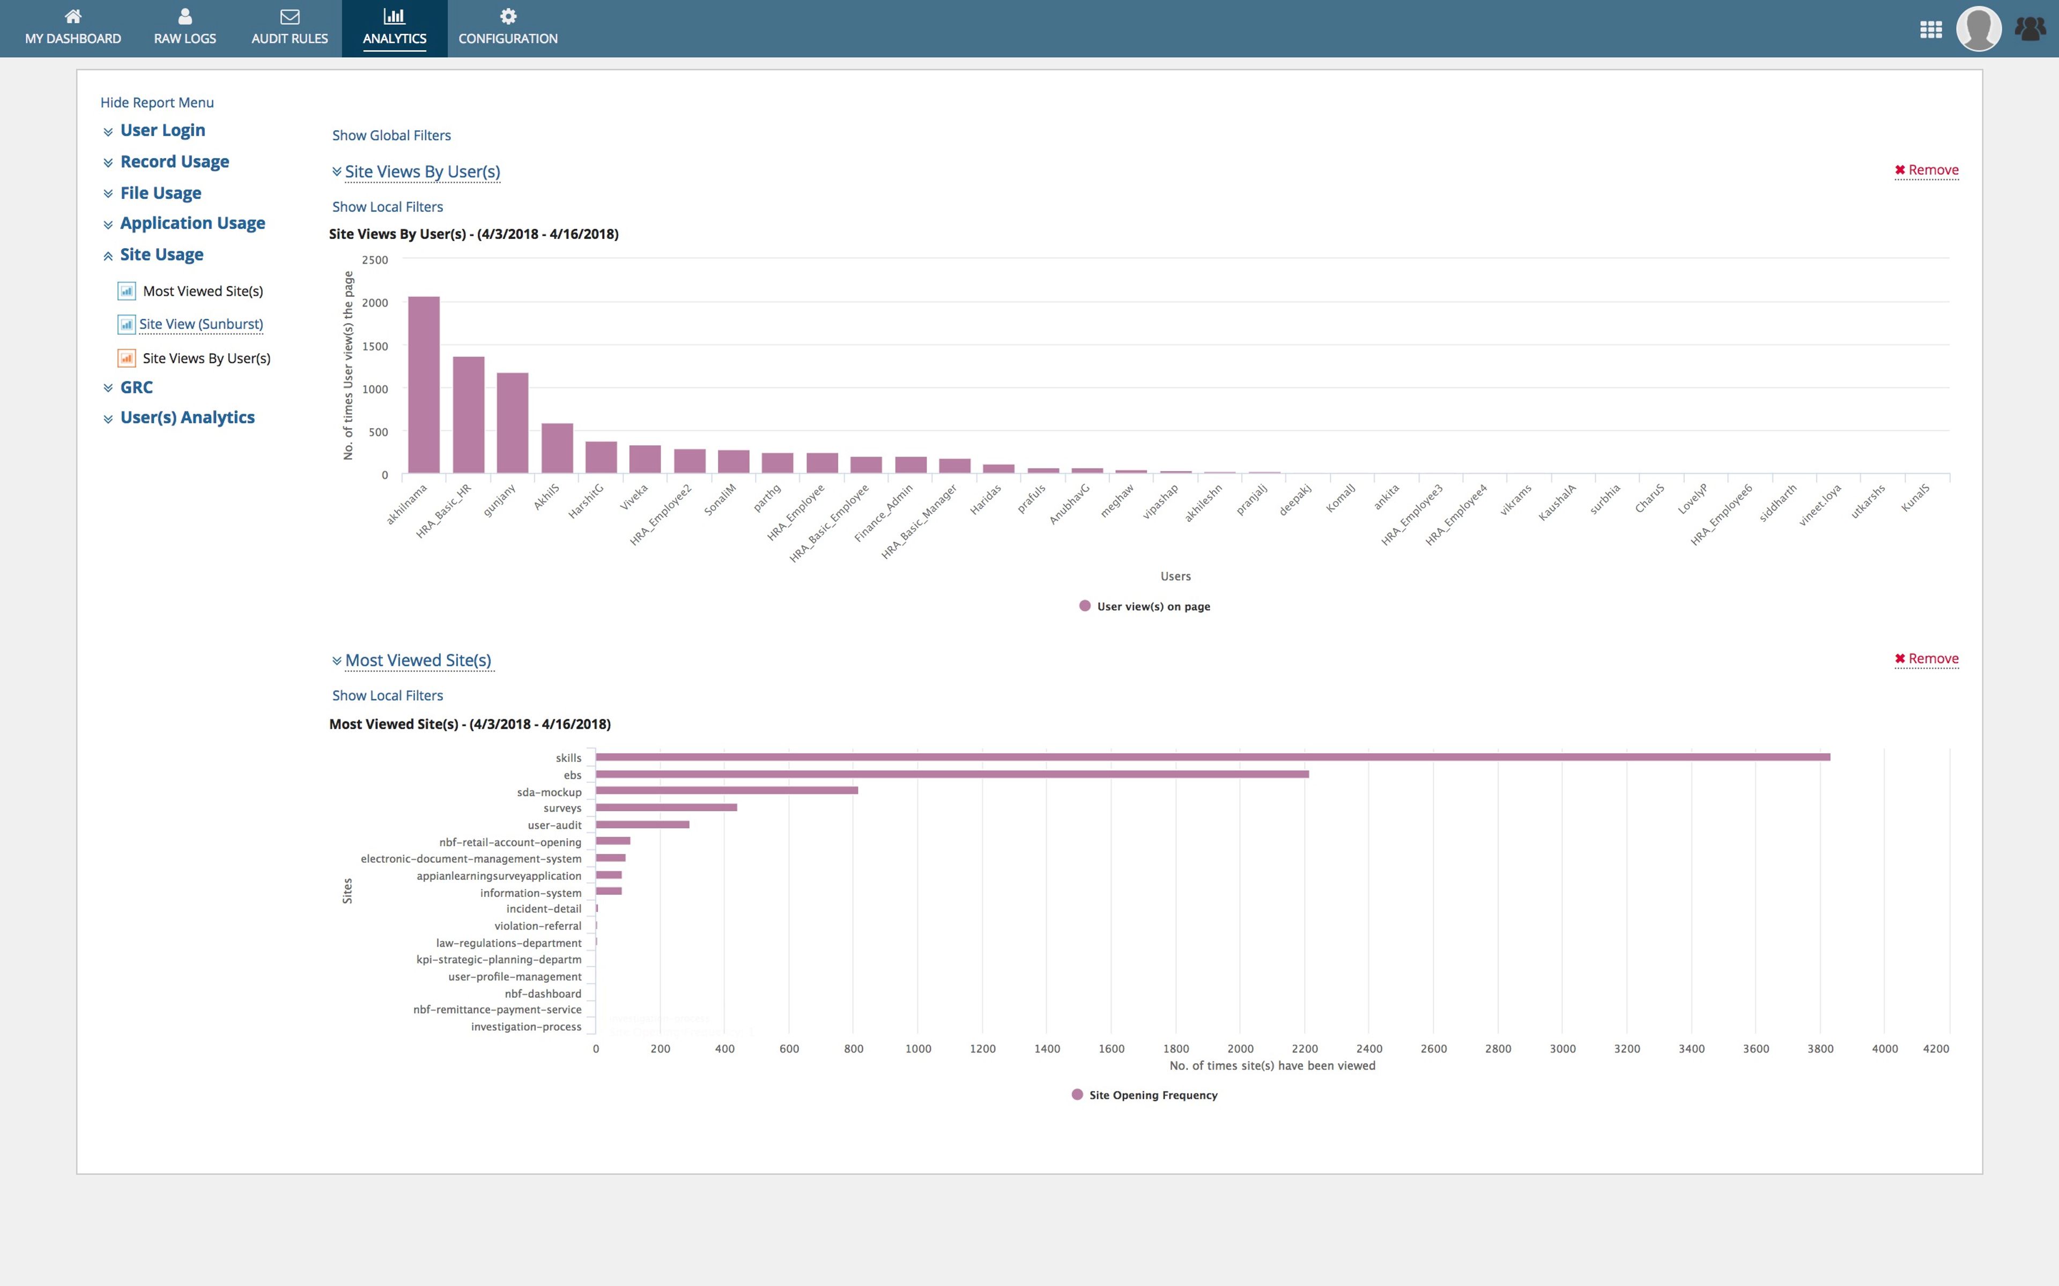Click the Raw Logs user icon

184,16
